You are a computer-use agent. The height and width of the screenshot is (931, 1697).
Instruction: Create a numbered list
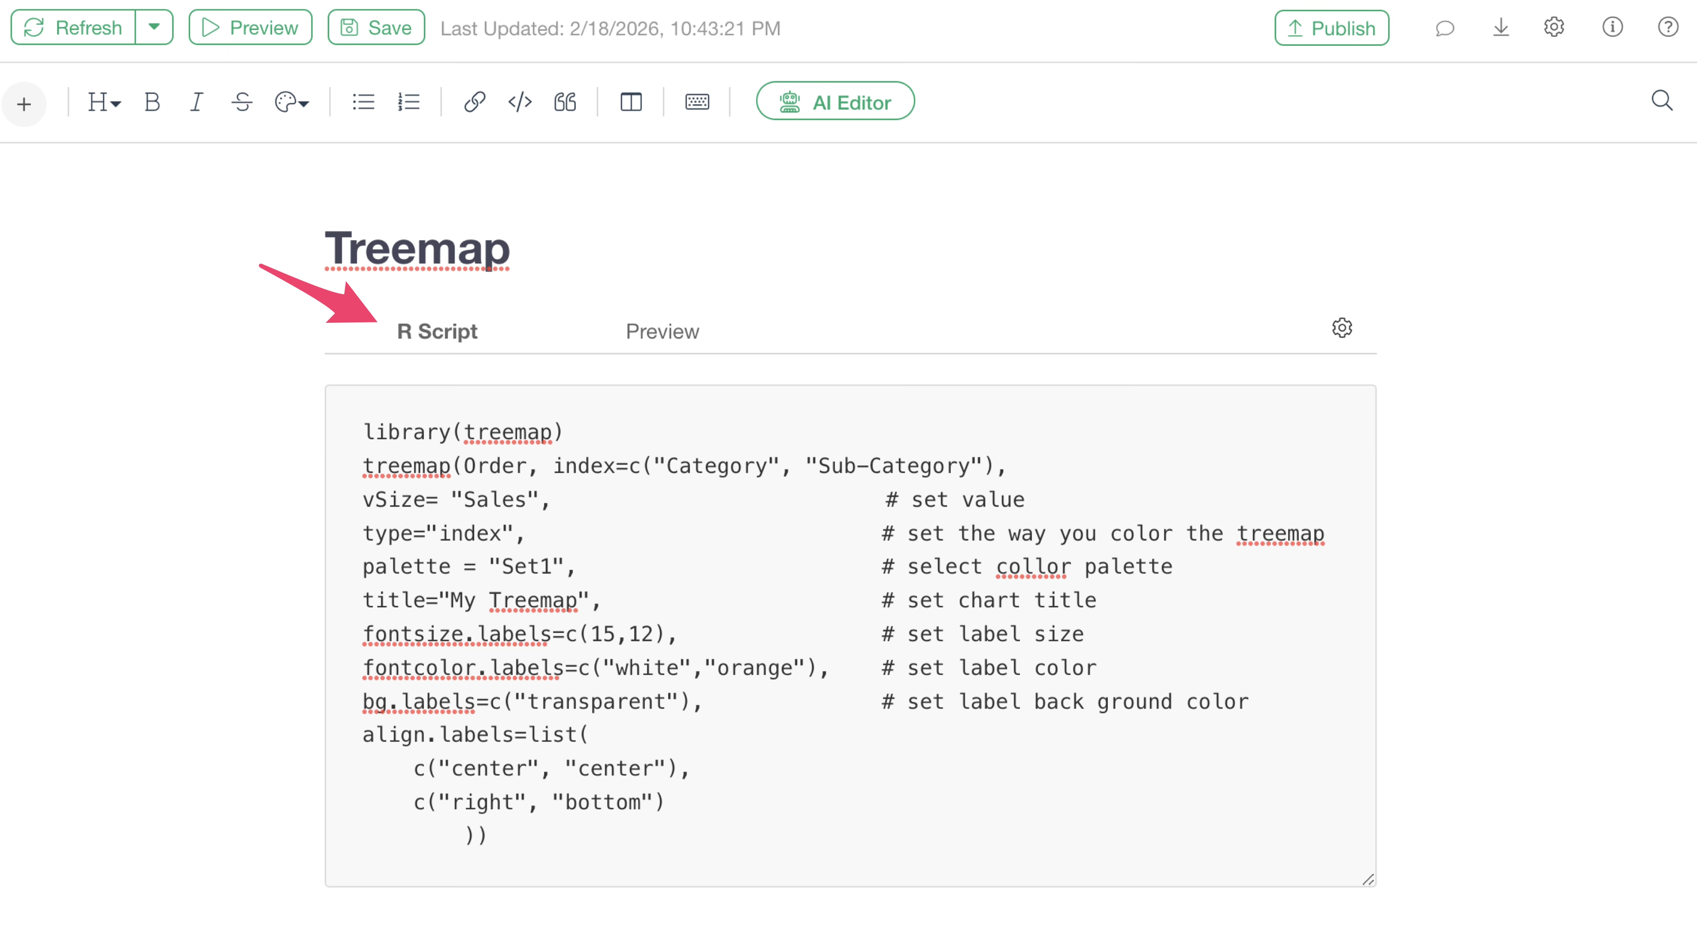408,102
